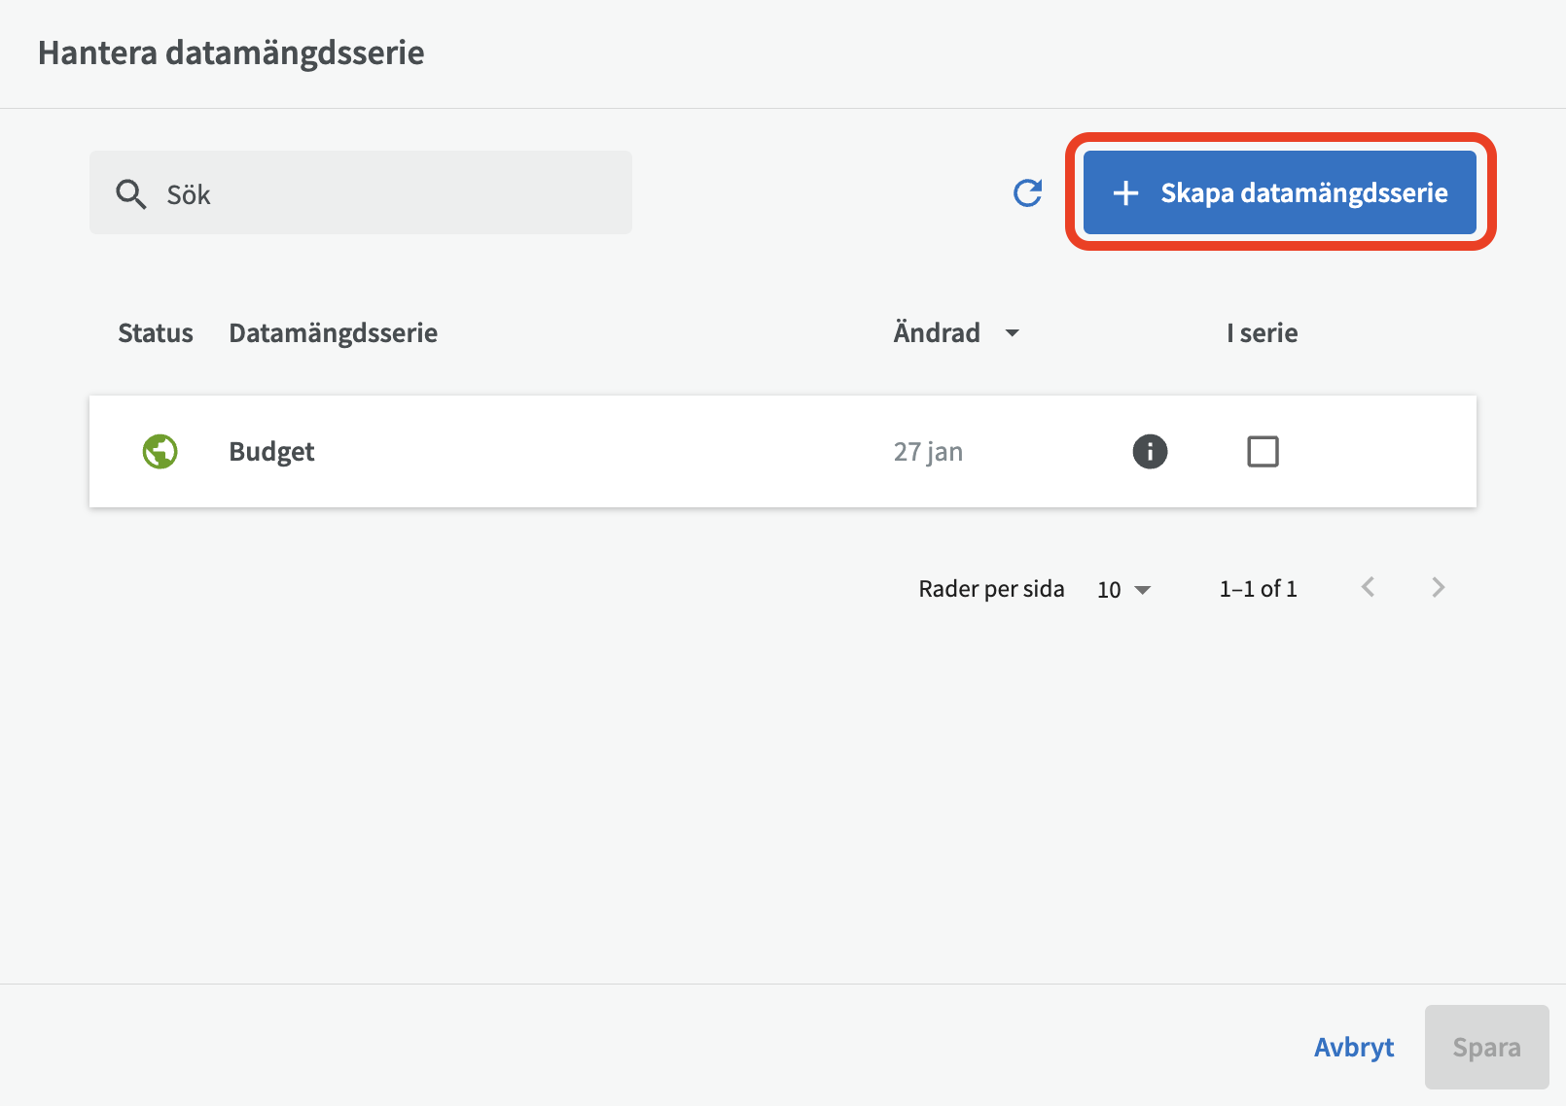1566x1106 pixels.
Task: Click the Status column header
Action: (x=156, y=333)
